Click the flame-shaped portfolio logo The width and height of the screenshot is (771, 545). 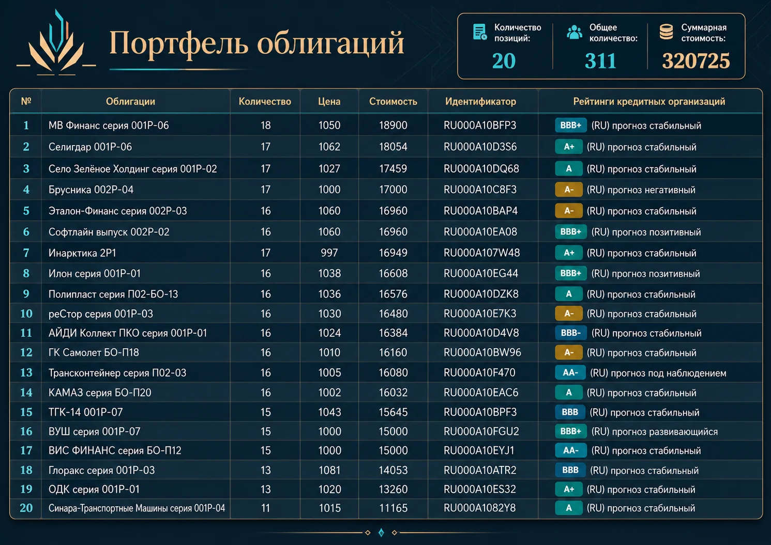56,43
